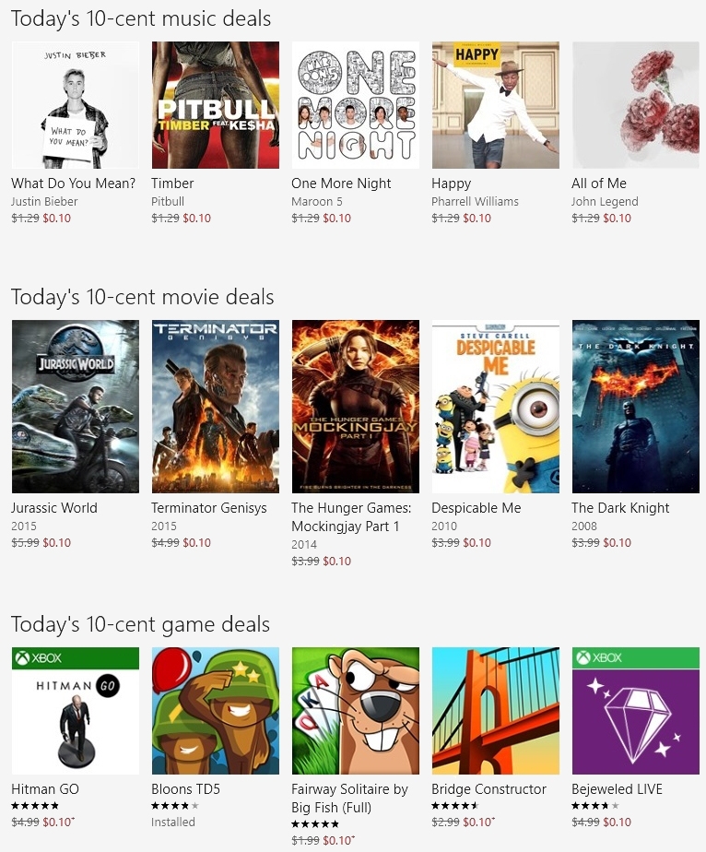Open the Bloons TD5 game icon
The height and width of the screenshot is (852, 706).
[216, 710]
